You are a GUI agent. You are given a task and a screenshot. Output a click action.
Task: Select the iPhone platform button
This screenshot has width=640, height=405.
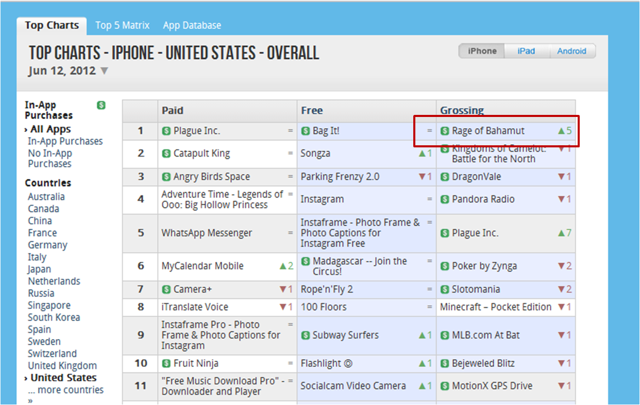point(482,51)
